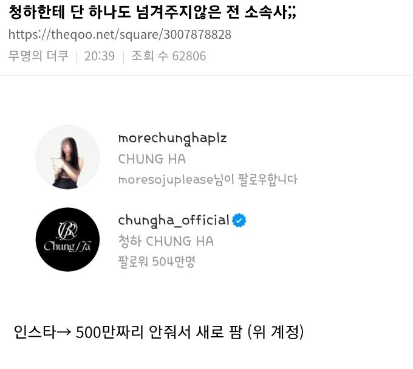
Task: Click the 'moresojuplease님이 팔로우합니다' line
Action: (208, 180)
